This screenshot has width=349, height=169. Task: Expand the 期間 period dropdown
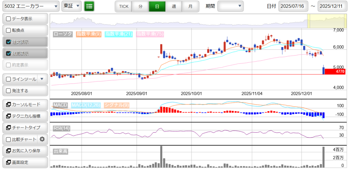click(230, 6)
